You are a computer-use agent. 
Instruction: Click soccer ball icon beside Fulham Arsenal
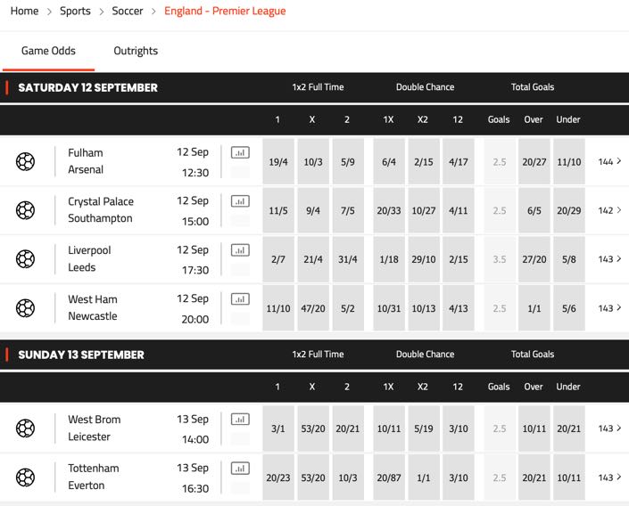[x=25, y=161]
